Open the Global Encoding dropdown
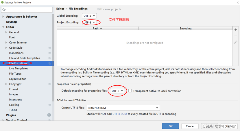 pyautogui.click(x=89, y=16)
